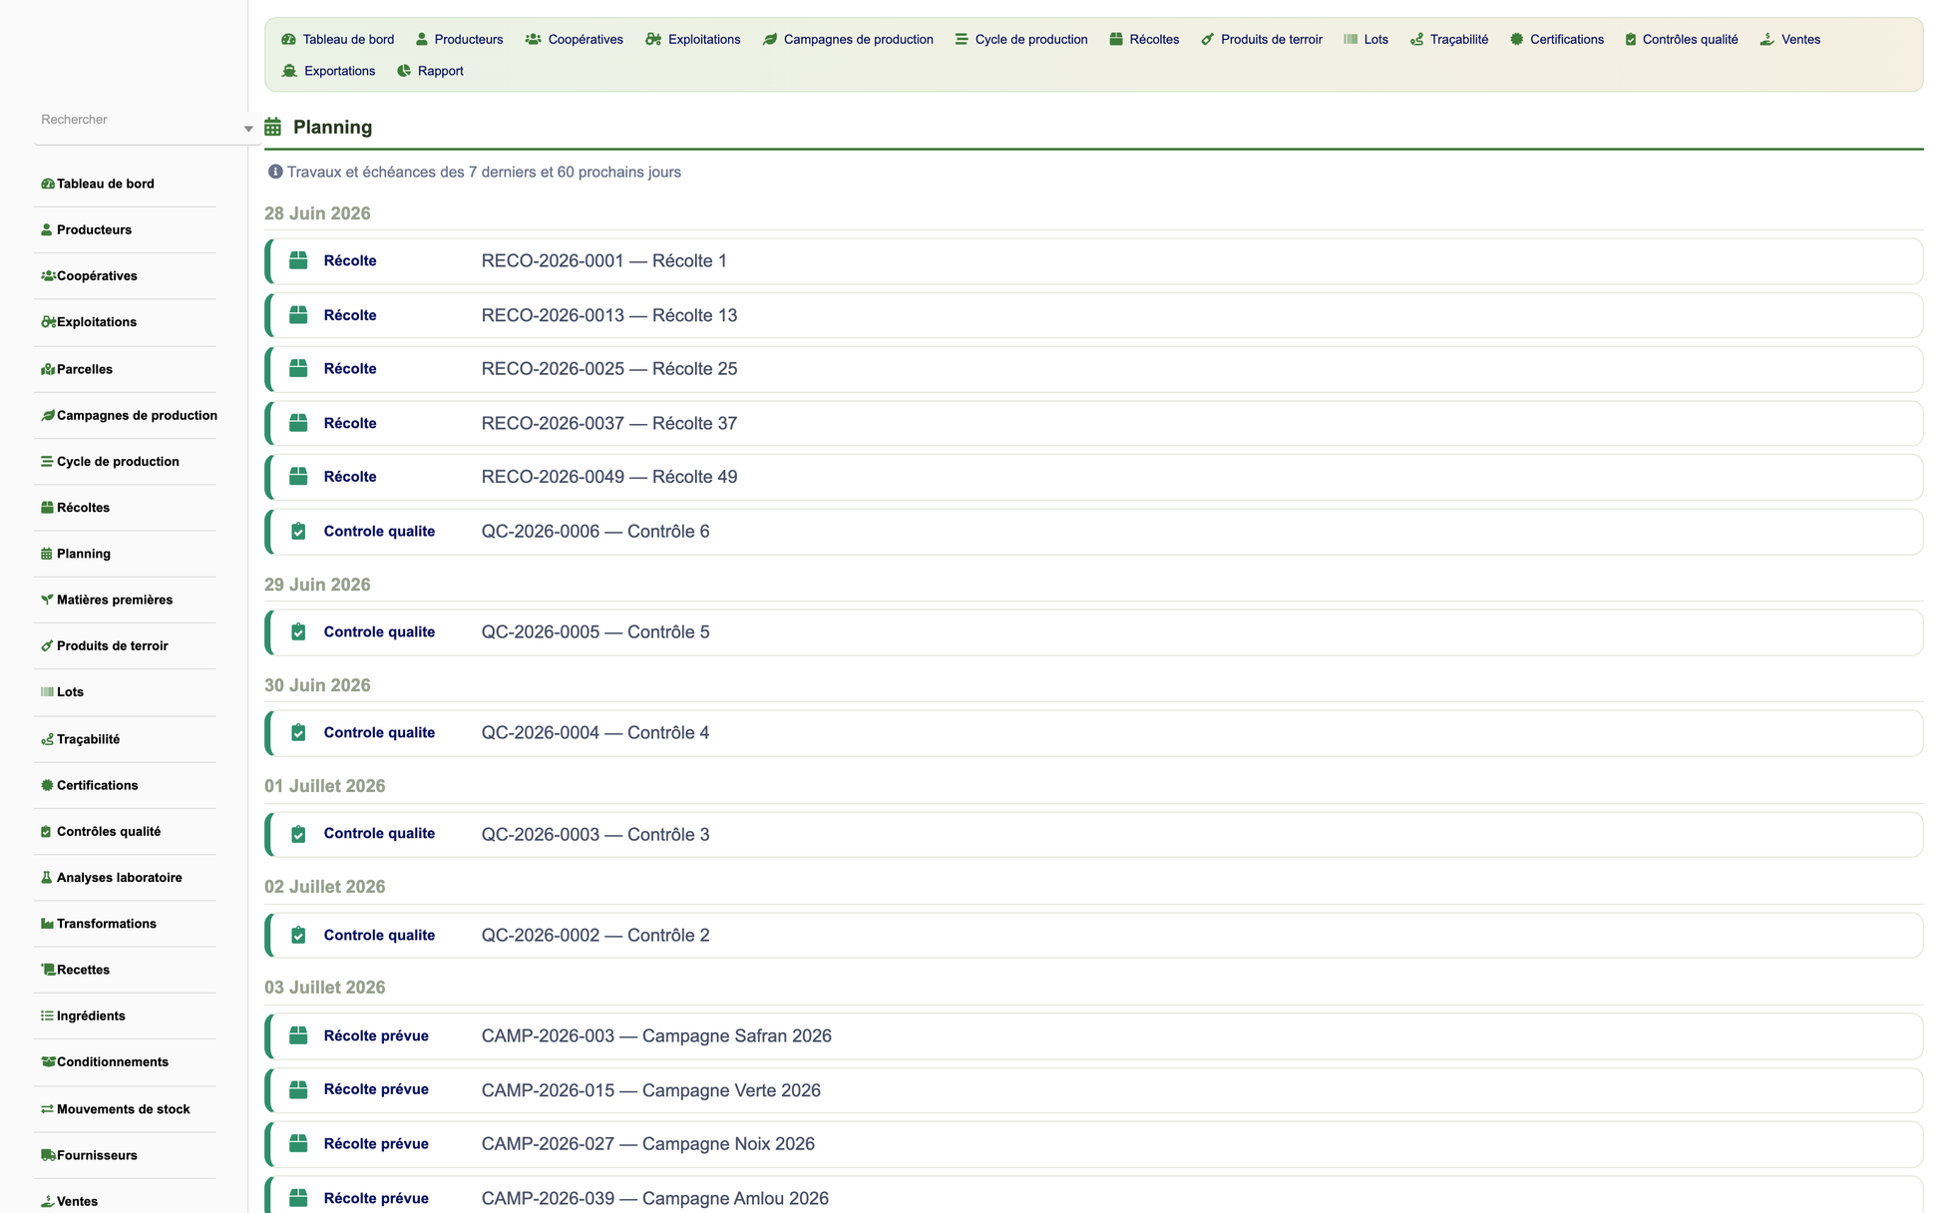Open CAMP-2026-003 Campagne Safran 2026

[x=1094, y=1036]
